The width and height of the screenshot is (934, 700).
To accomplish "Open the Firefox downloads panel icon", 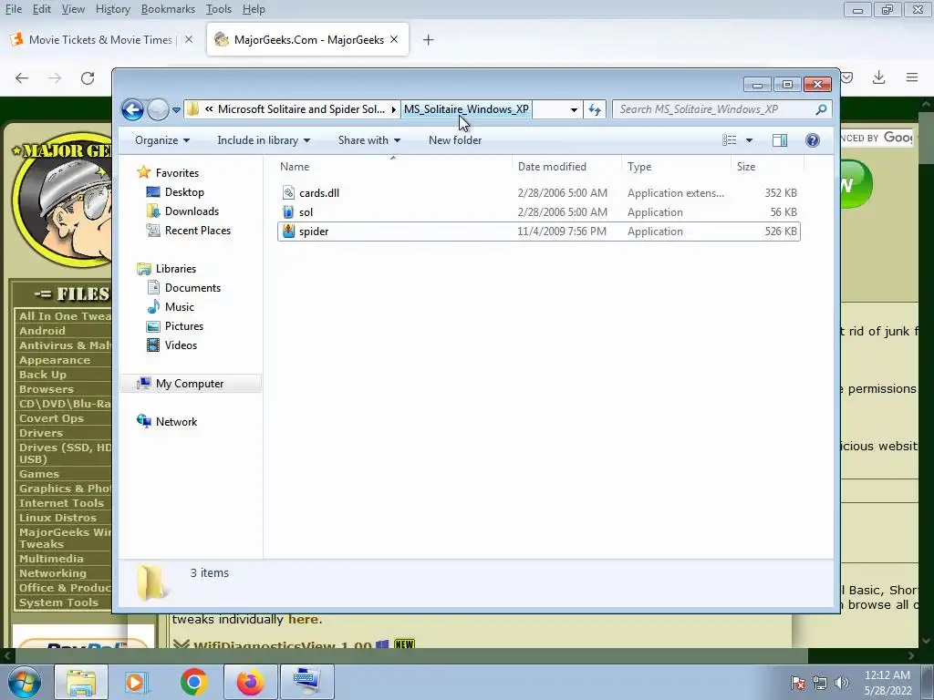I will [878, 78].
